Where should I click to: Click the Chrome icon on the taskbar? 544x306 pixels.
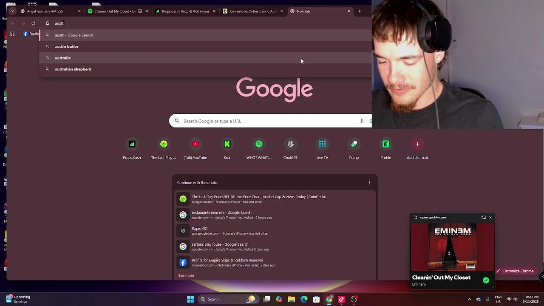(x=329, y=299)
